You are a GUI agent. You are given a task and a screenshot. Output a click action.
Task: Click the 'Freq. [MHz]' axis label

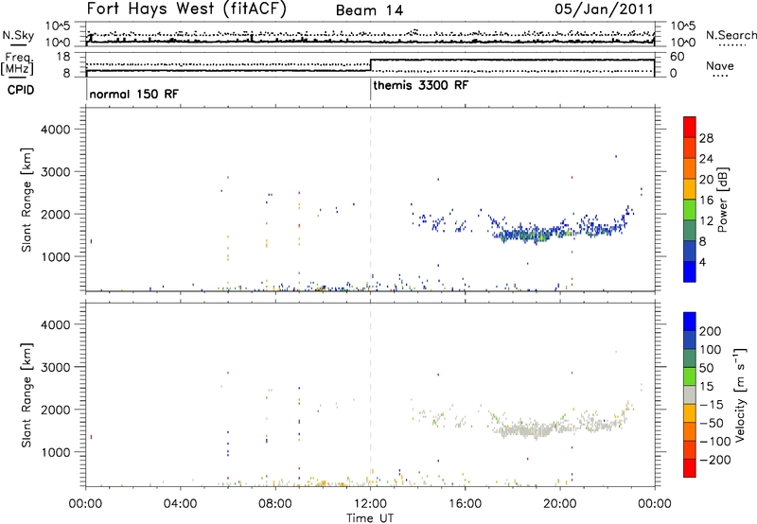(18, 63)
